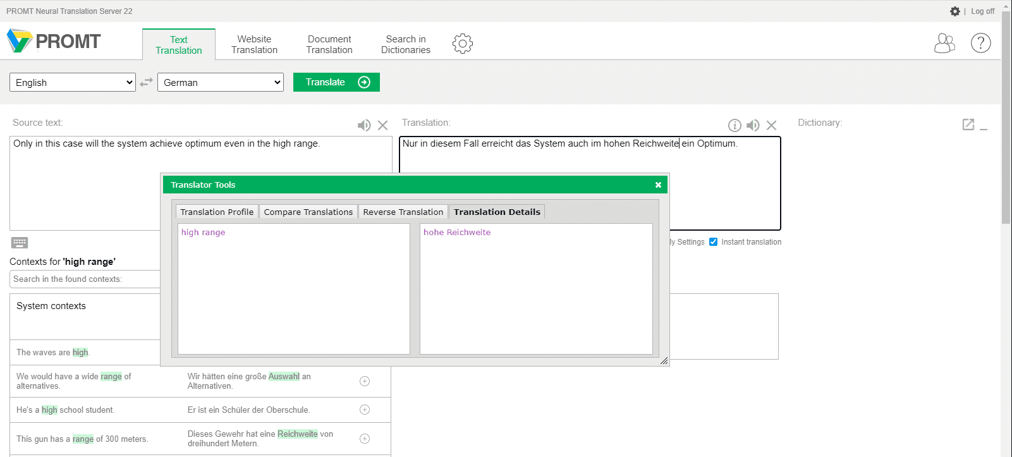Viewport: 1012px width, 457px height.
Task: Open the Search in Dictionaries tab
Action: point(406,44)
